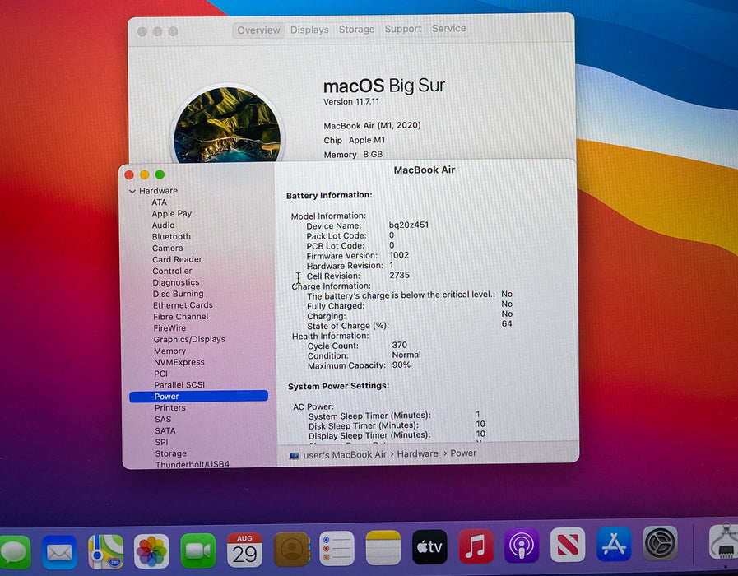Select PCI in the Hardware list
Screen dimensions: 738x576
(x=160, y=374)
